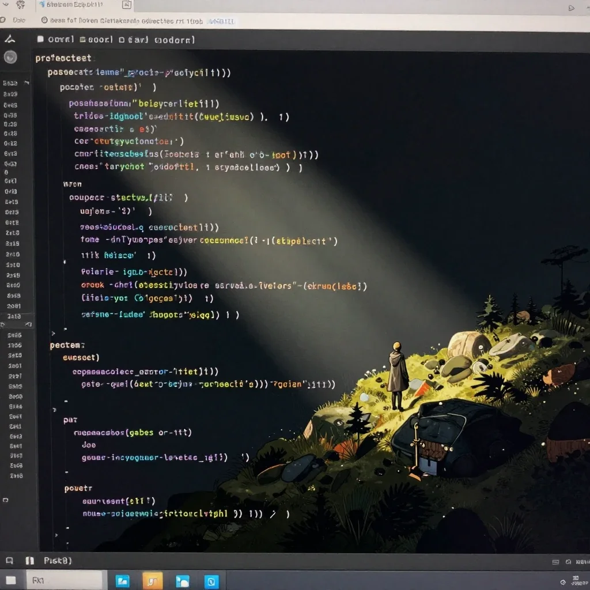
Task: Click the 'pur' code line
Action: [70, 420]
